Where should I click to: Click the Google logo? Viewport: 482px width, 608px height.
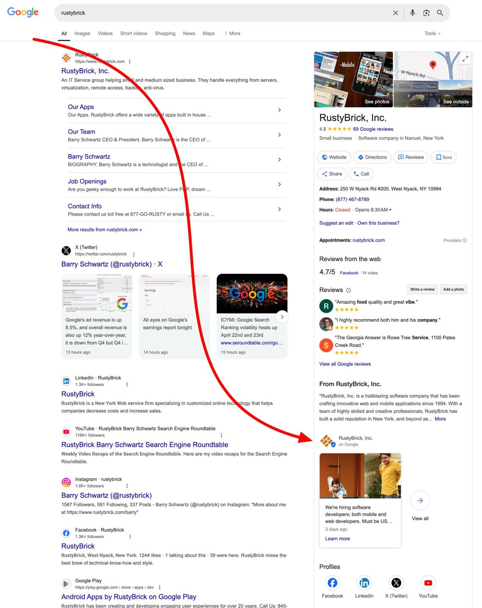click(x=23, y=12)
